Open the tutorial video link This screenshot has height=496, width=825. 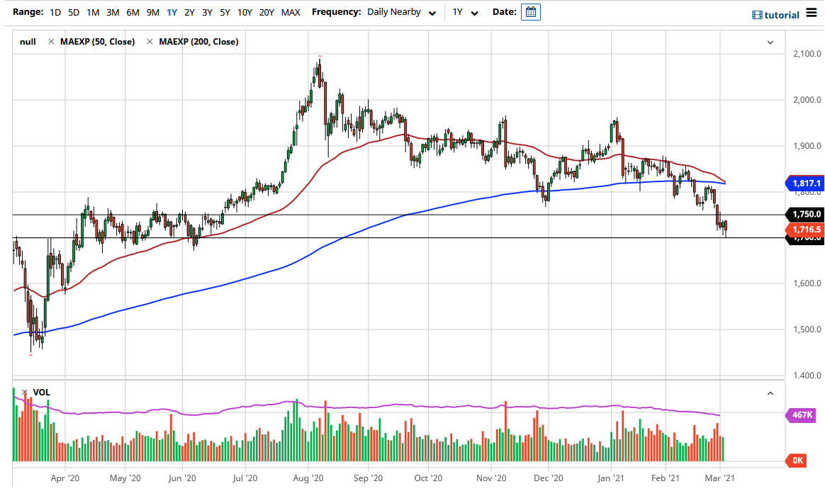775,15
